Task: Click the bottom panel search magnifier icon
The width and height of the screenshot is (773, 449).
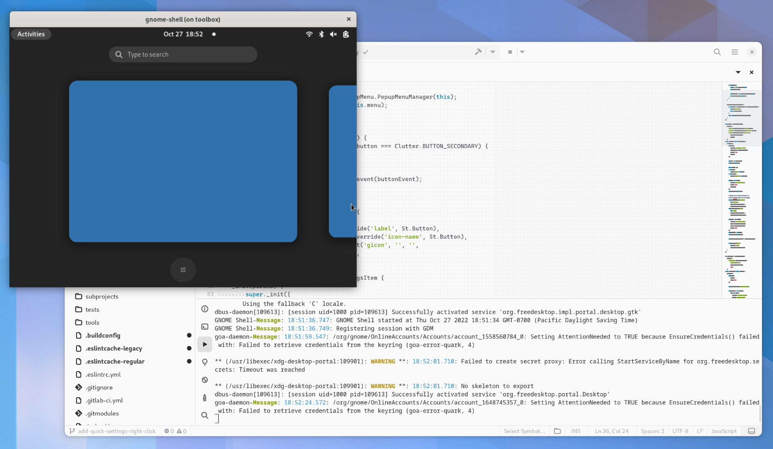Action: click(205, 415)
